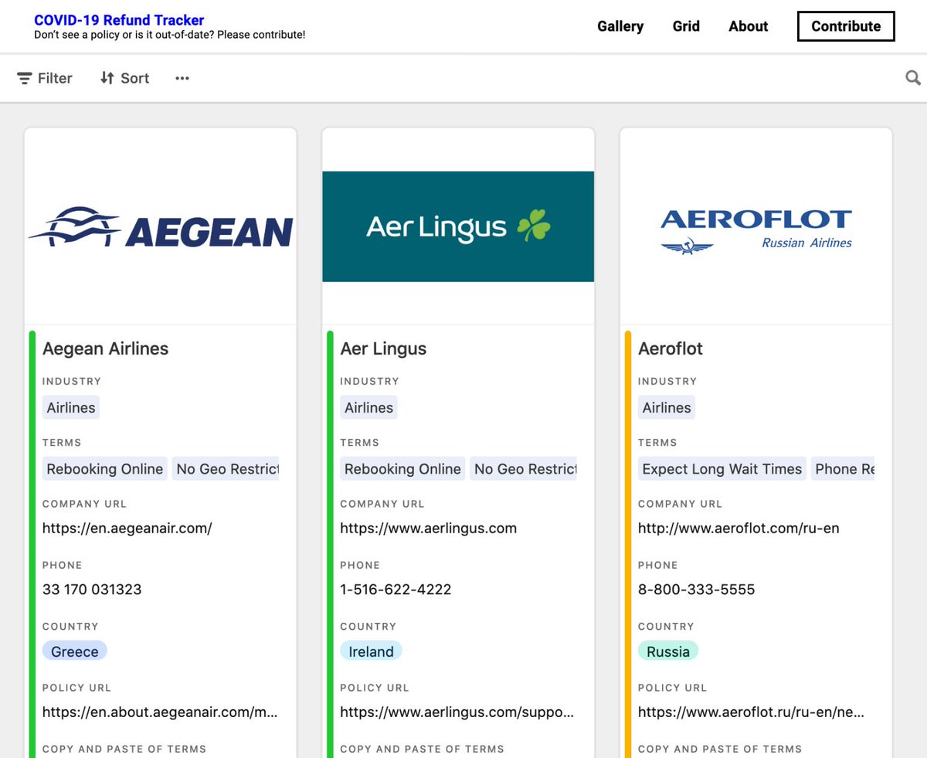
Task: Switch to the Grid view
Action: pos(686,26)
